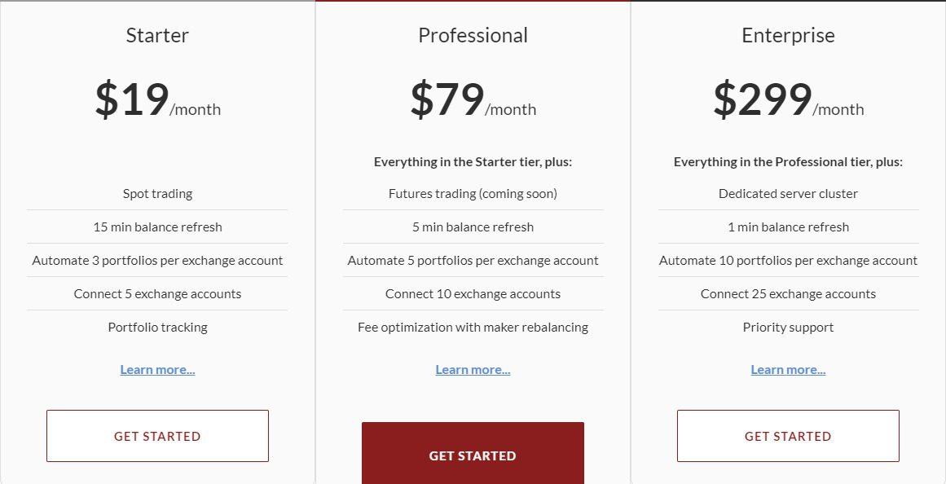
Task: Select the Enterprise plan heading
Action: (788, 35)
